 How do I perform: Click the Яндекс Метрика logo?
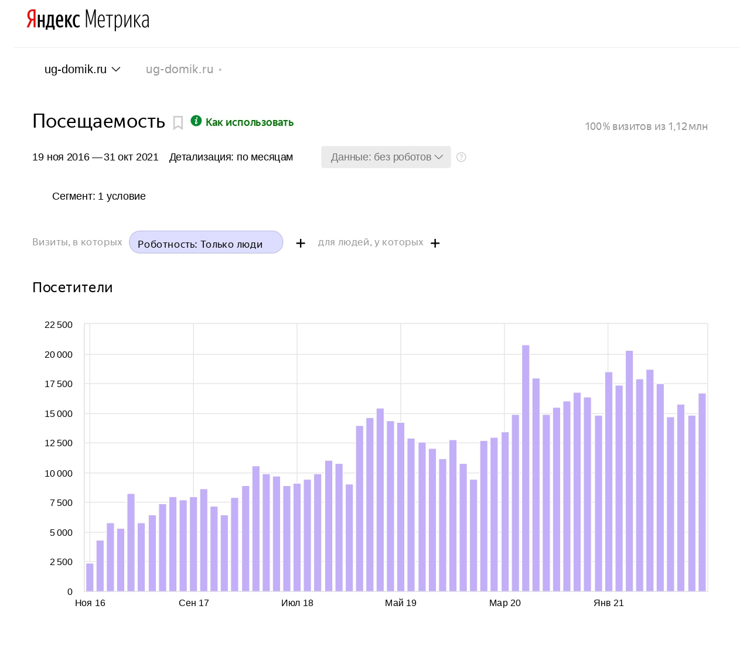click(x=88, y=20)
